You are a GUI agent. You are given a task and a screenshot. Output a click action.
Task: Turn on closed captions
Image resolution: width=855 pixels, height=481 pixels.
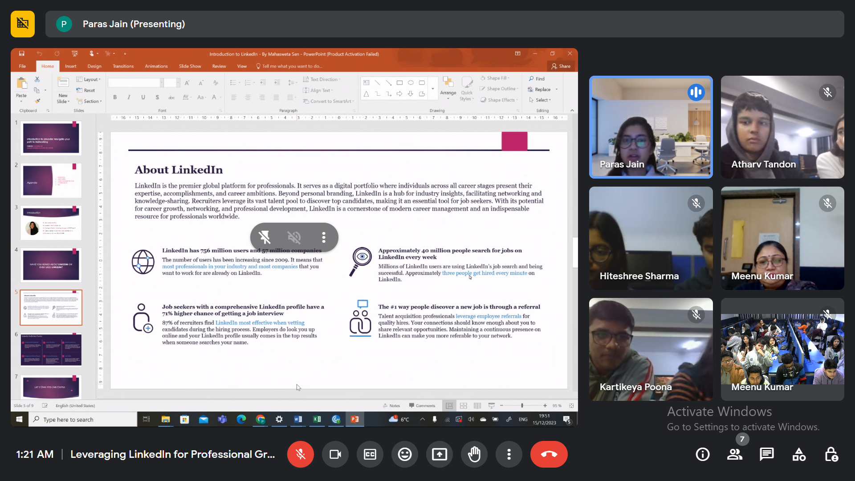pyautogui.click(x=370, y=454)
